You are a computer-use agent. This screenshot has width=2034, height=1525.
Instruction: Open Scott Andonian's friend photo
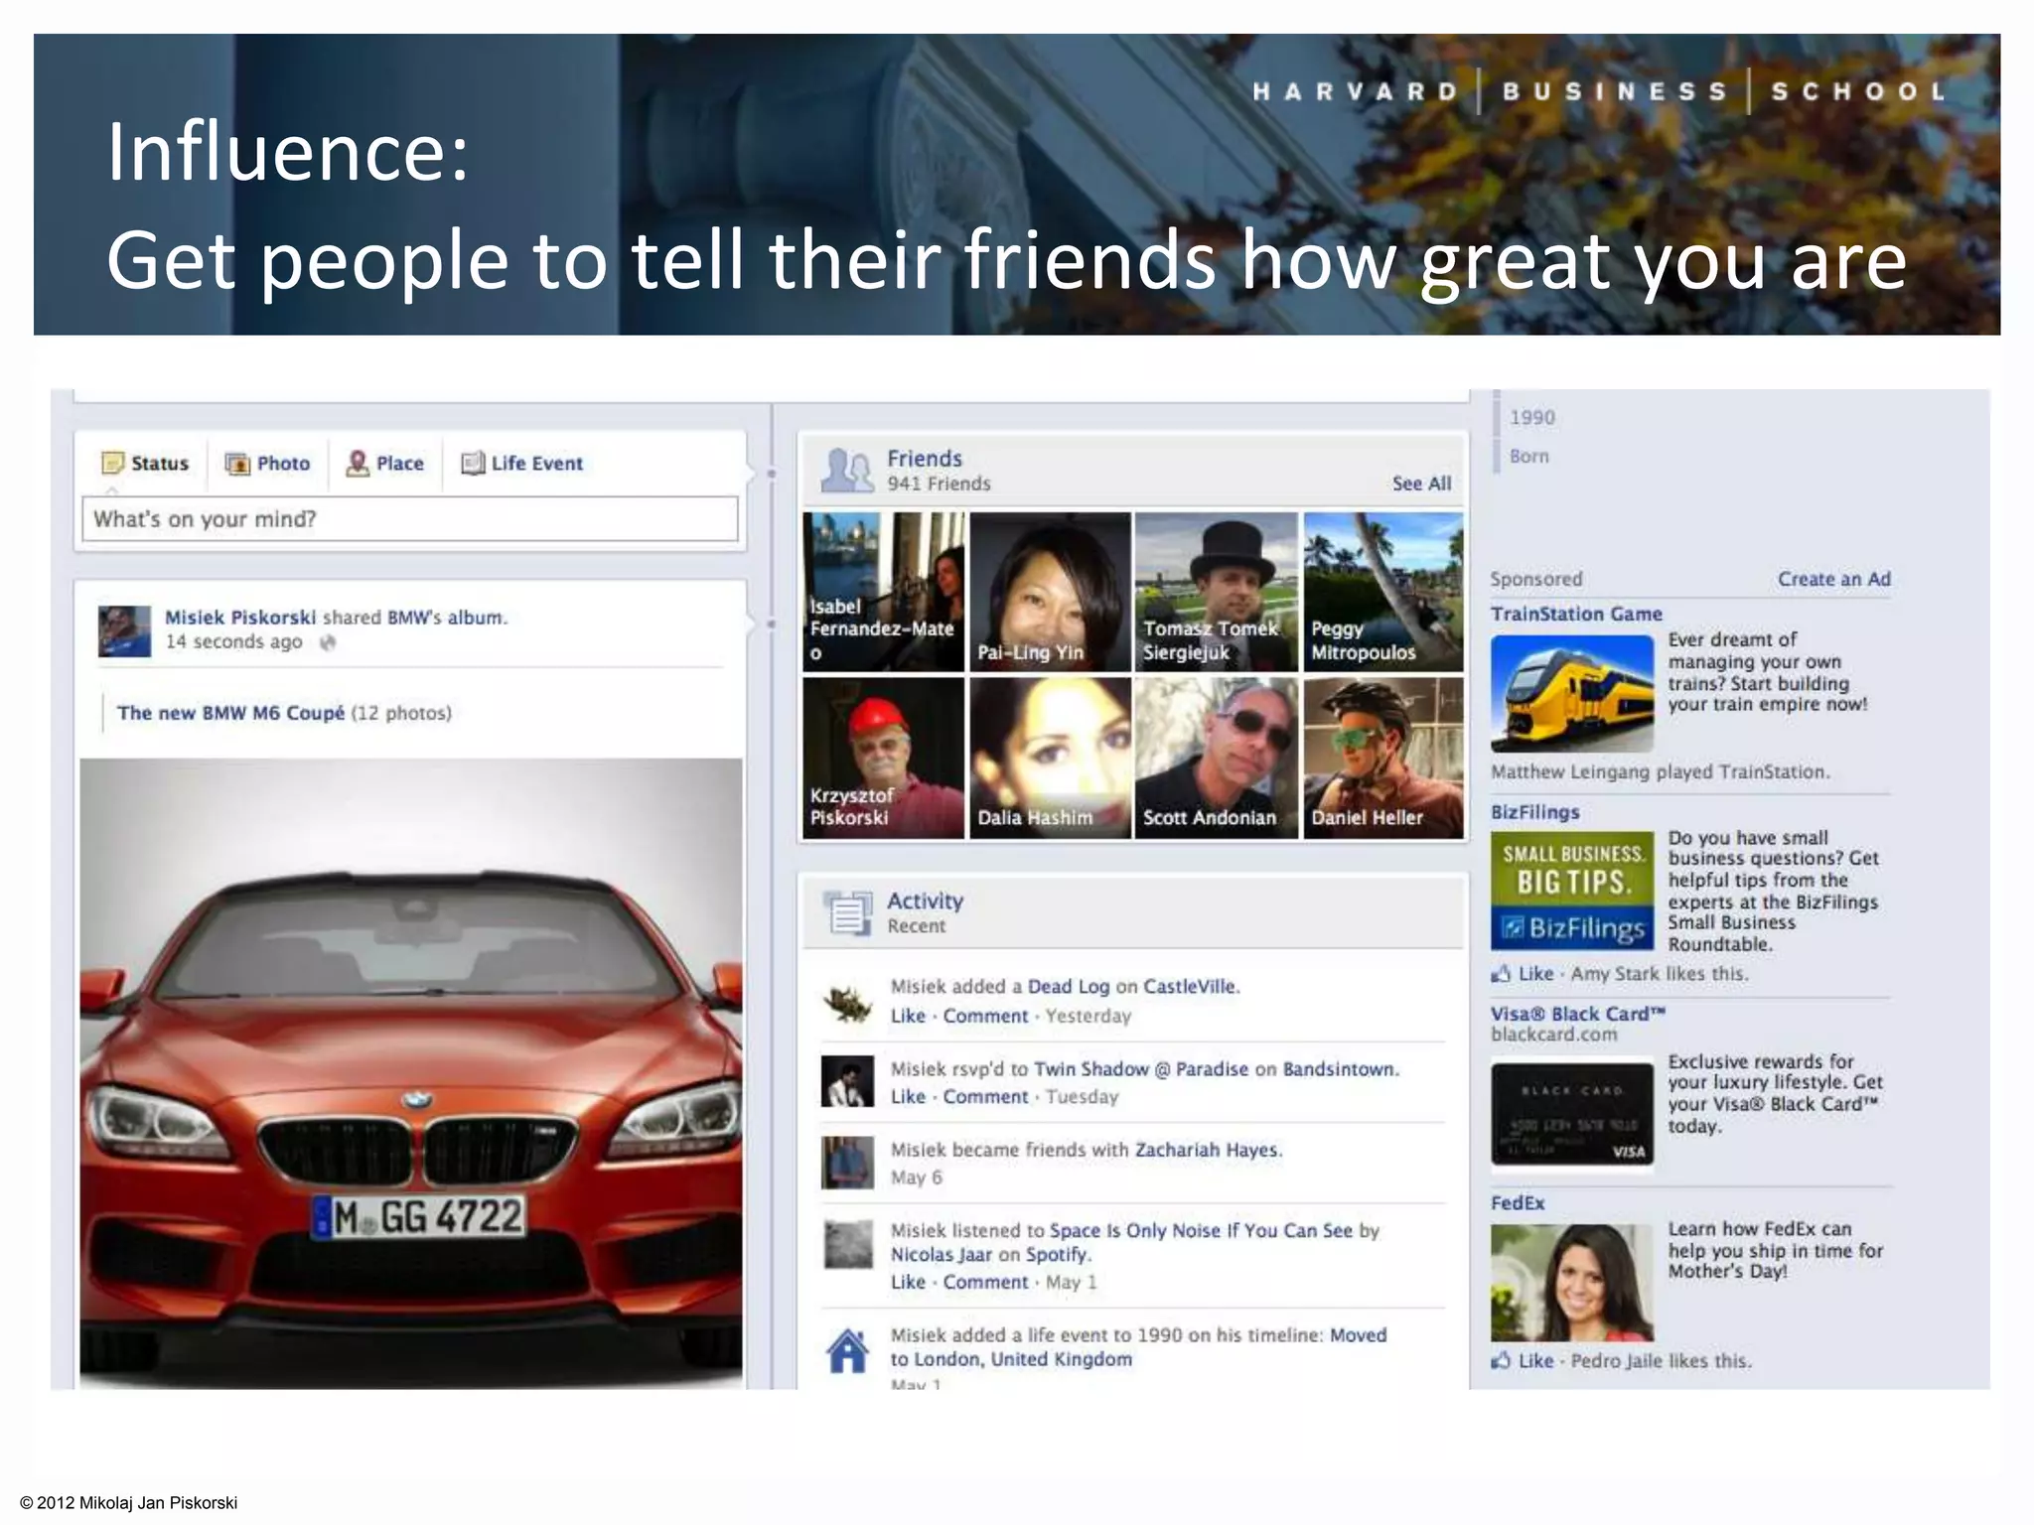coord(1216,759)
